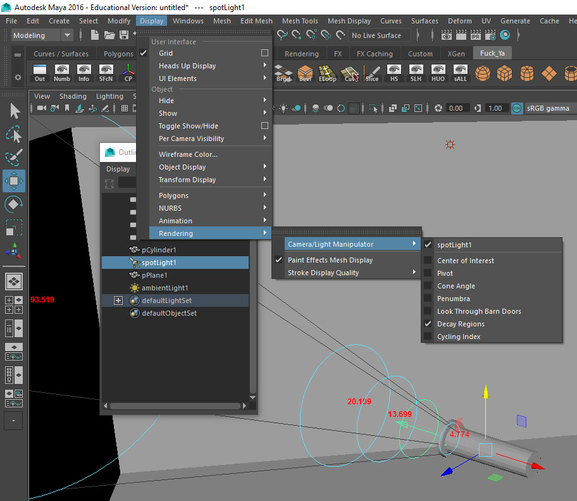Click the Info shelf button

84,73
